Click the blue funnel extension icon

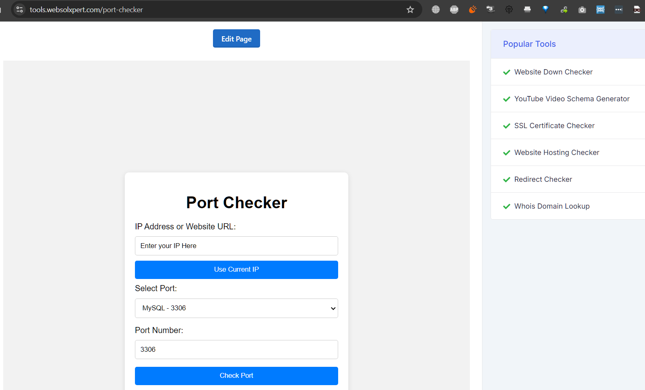coord(545,10)
